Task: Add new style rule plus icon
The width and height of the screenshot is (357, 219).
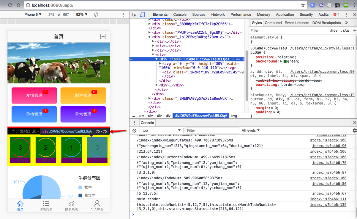Action: [x=355, y=30]
